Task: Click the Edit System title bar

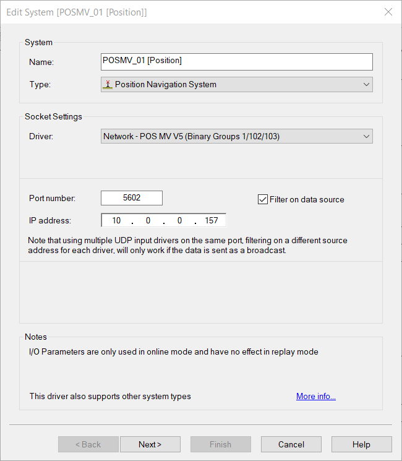Action: pos(186,12)
